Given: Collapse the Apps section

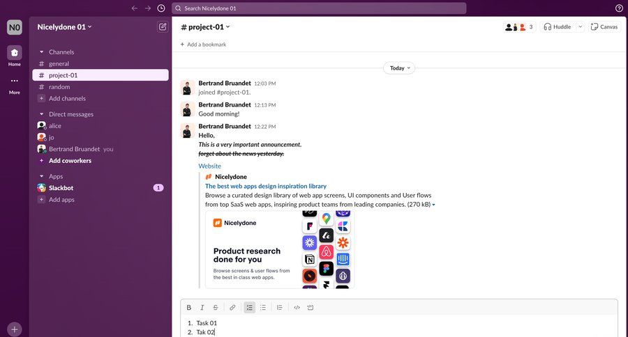Looking at the screenshot, I should (42, 176).
